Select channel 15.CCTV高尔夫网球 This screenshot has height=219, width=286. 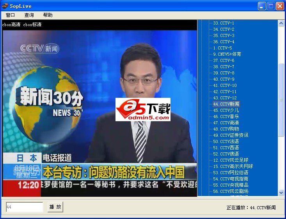click(x=233, y=166)
